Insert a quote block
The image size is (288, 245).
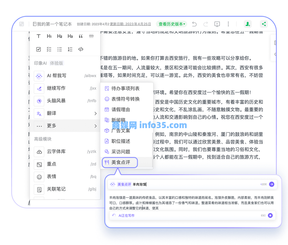pos(81,36)
